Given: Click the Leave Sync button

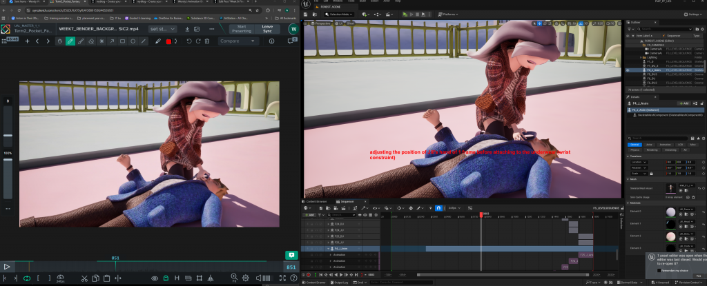Looking at the screenshot, I should point(267,29).
